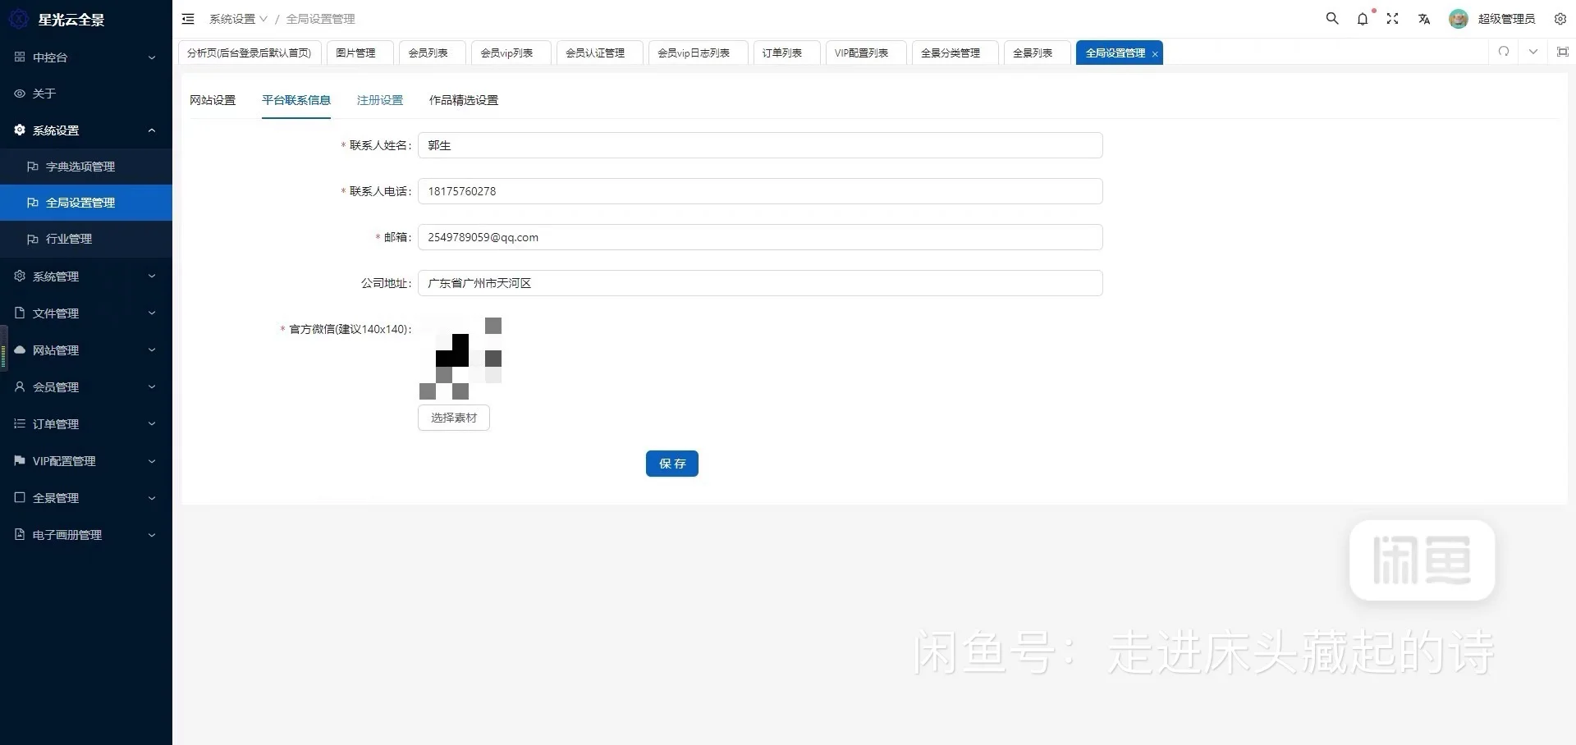Enter fullscreen mode
The image size is (1576, 745).
[x=1393, y=18]
